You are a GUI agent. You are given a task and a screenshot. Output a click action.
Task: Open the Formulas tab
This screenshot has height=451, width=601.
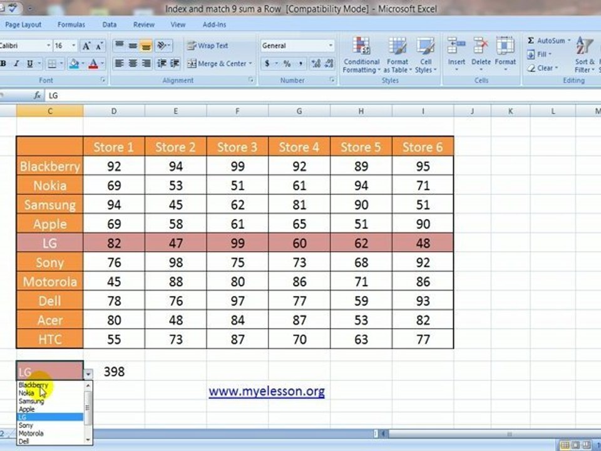click(x=71, y=24)
